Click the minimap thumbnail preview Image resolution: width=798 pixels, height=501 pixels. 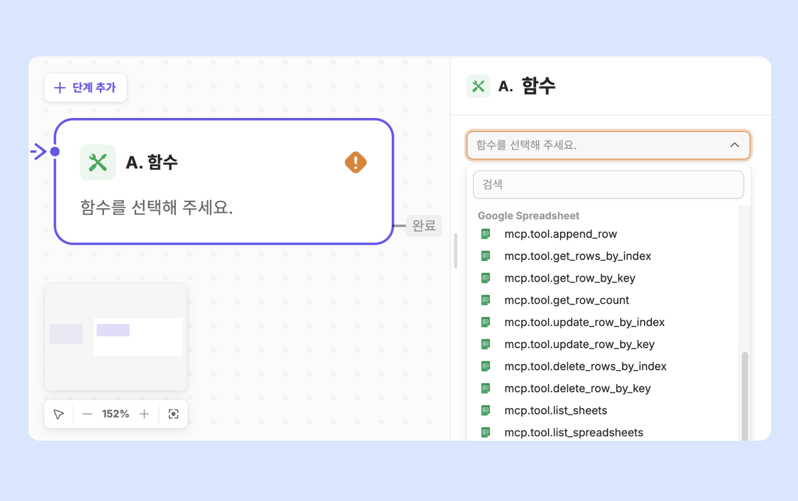pyautogui.click(x=116, y=337)
